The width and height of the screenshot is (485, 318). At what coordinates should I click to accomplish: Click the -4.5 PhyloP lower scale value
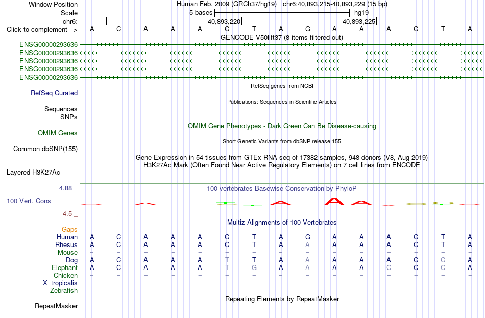click(x=66, y=214)
